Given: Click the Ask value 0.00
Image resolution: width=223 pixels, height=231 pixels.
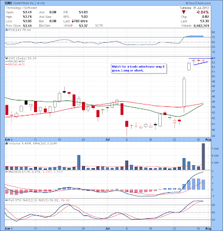Looking at the screenshot, I should pyautogui.click(x=53, y=12).
